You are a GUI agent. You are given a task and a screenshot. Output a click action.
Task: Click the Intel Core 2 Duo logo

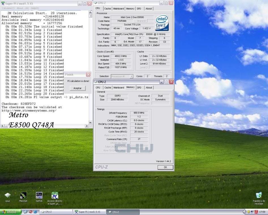click(162, 23)
